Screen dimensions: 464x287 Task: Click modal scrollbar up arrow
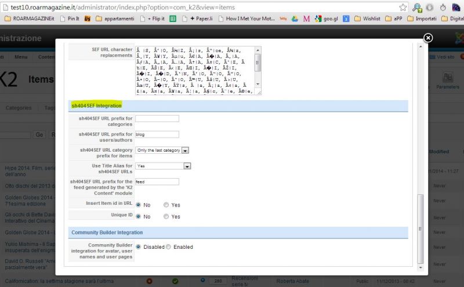[420, 47]
